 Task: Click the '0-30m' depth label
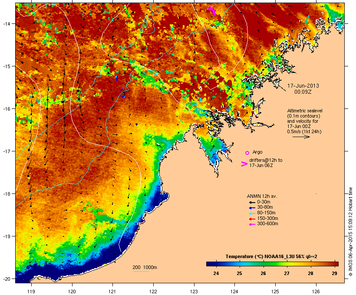point(264,202)
